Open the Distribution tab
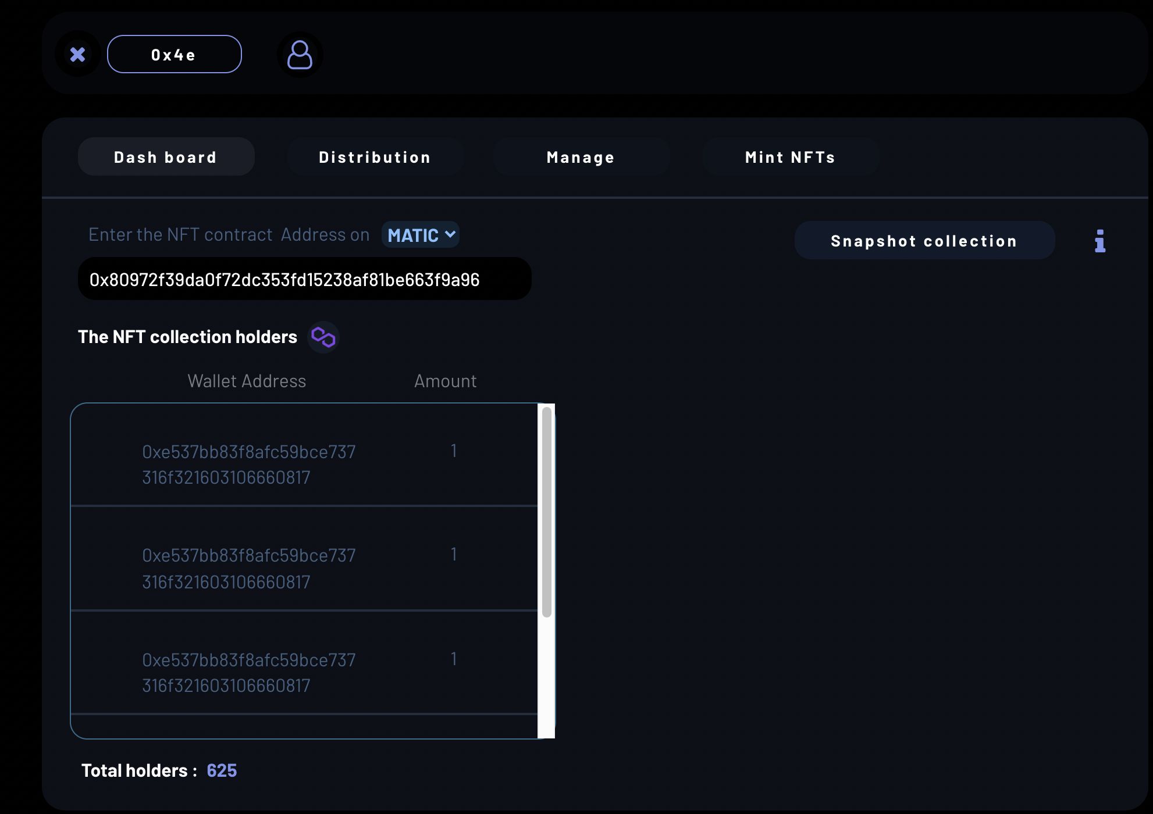The height and width of the screenshot is (814, 1153). coord(375,157)
